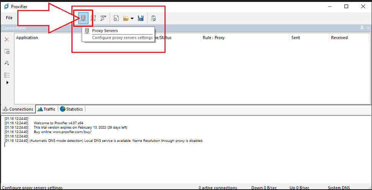Click the red X icon in left sidebar
The width and height of the screenshot is (372, 190).
coord(7,40)
